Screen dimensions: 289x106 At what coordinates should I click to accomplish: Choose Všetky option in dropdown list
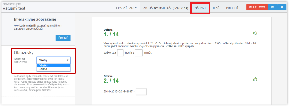(53, 65)
